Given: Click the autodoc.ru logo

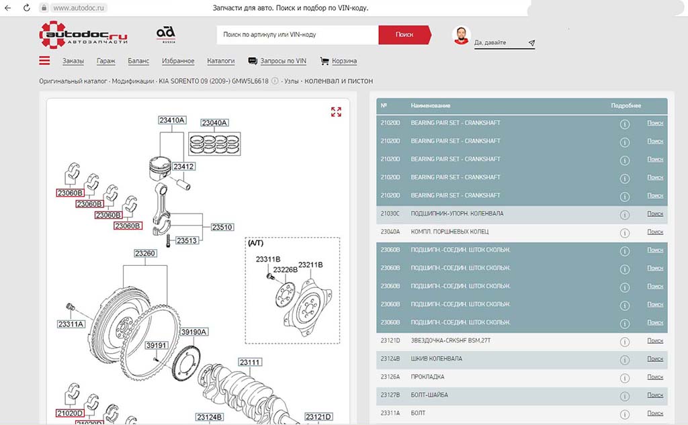Looking at the screenshot, I should [83, 35].
